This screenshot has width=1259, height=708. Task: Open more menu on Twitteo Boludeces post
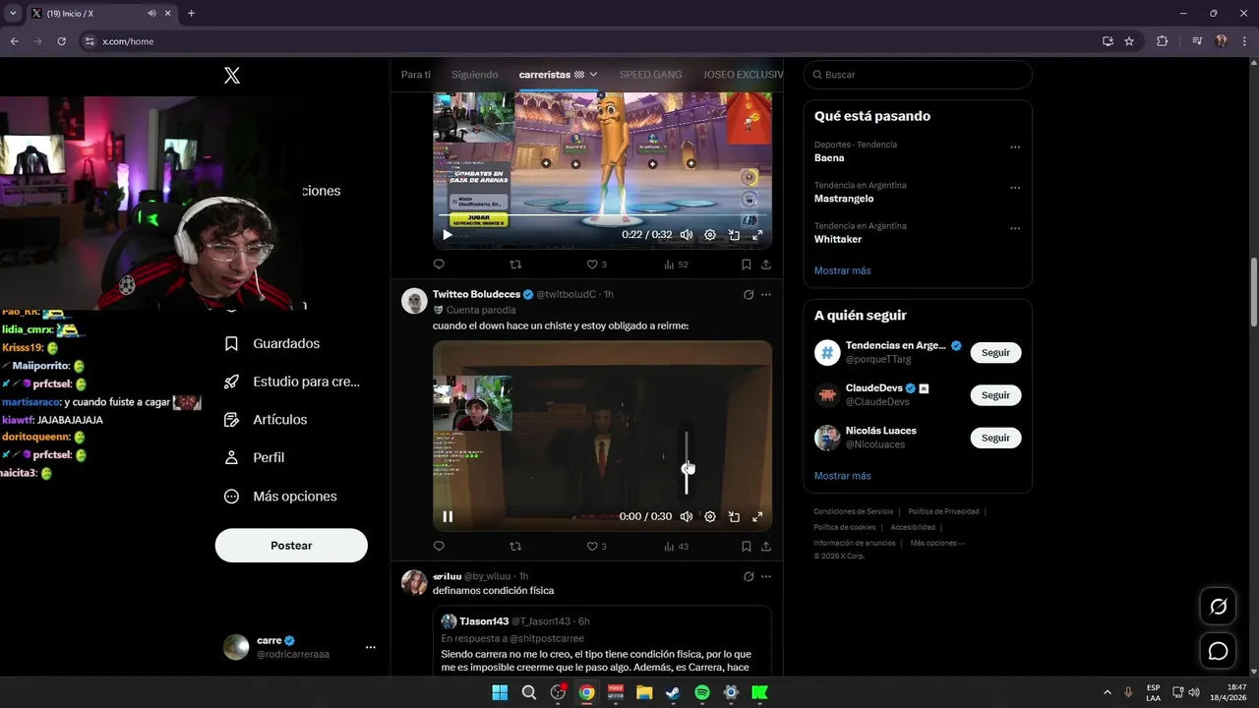[x=766, y=295]
